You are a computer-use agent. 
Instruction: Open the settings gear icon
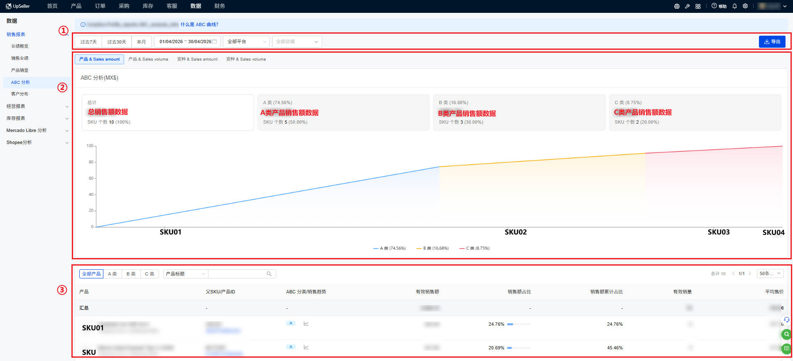(745, 6)
